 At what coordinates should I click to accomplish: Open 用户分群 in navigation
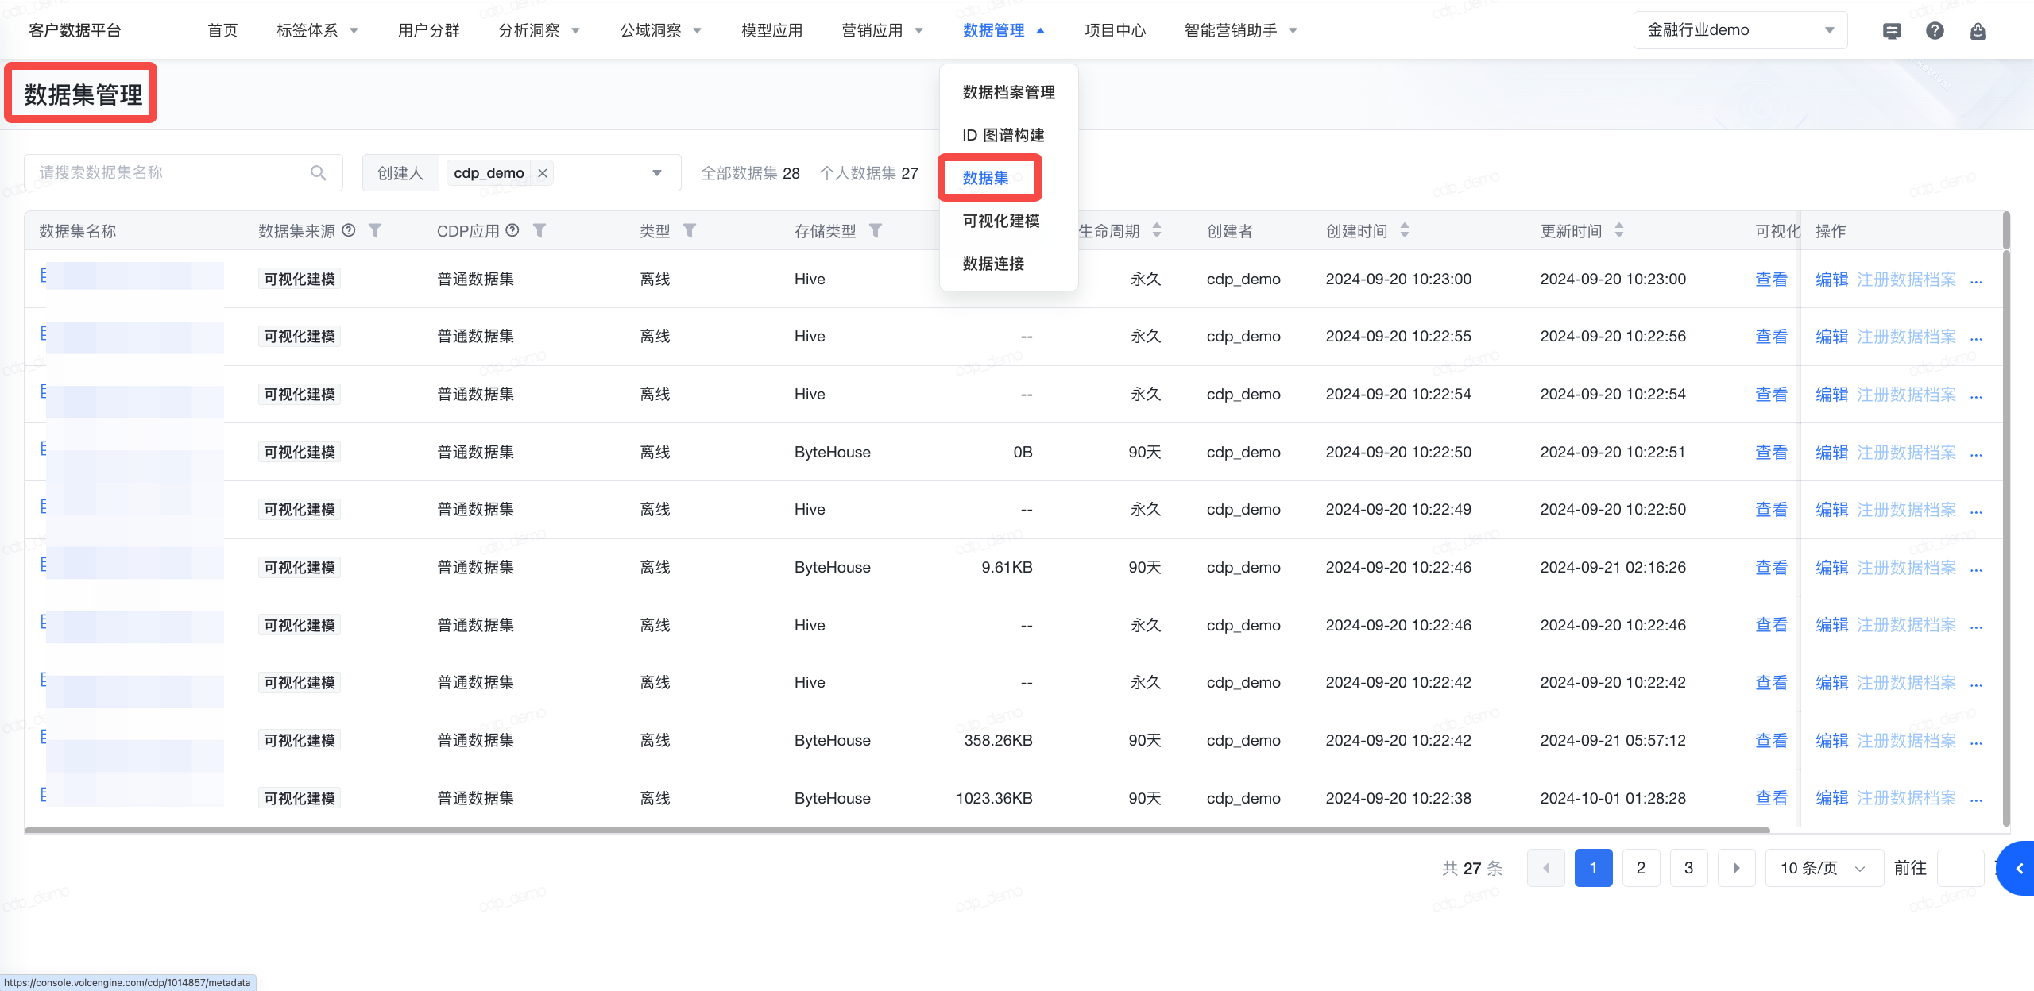click(429, 31)
